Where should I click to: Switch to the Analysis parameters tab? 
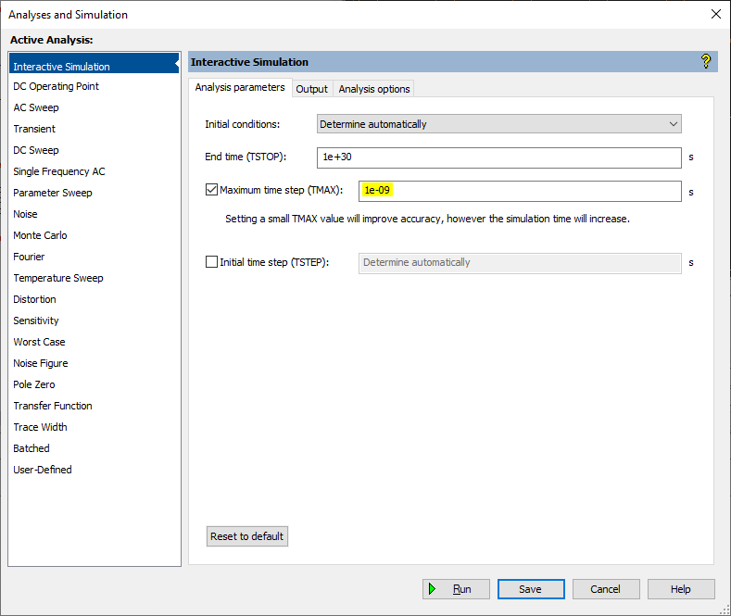[x=240, y=87]
